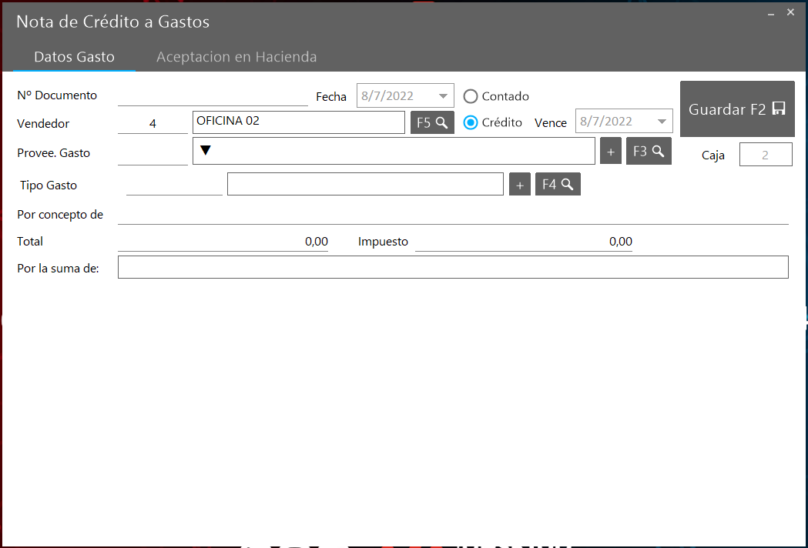The height and width of the screenshot is (548, 808).
Task: Open the Vence due date dropdown
Action: (x=662, y=122)
